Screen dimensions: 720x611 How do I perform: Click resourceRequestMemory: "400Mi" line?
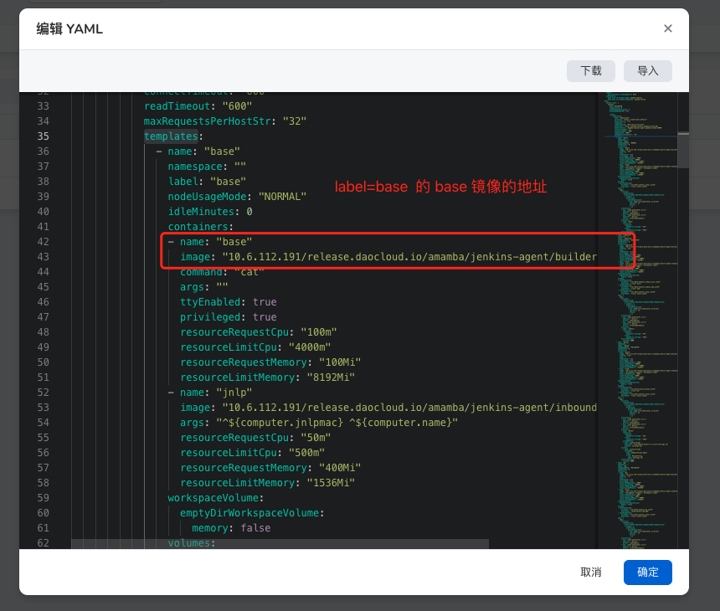270,468
